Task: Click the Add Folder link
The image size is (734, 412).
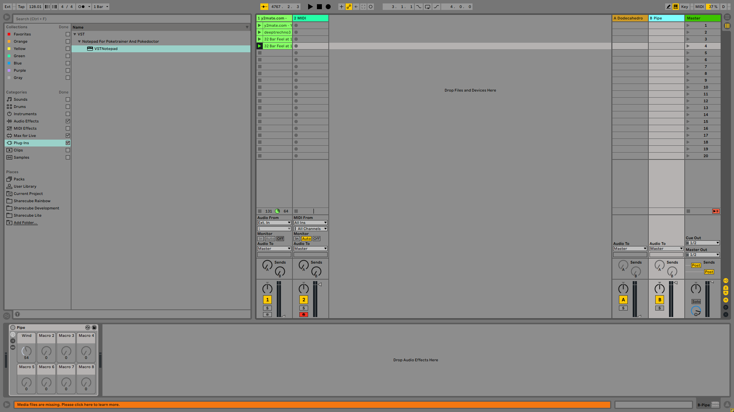Action: point(25,223)
